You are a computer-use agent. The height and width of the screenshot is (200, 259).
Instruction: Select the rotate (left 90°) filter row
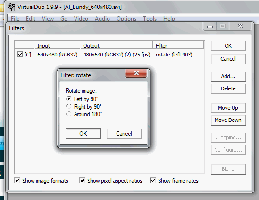coord(109,55)
